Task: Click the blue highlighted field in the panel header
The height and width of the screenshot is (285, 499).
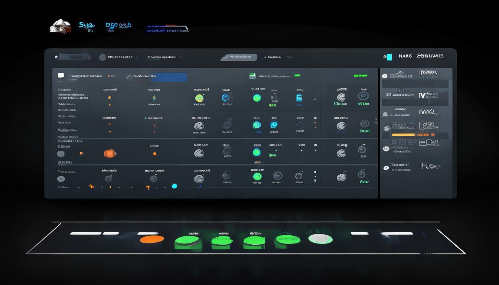Action: pyautogui.click(x=169, y=77)
